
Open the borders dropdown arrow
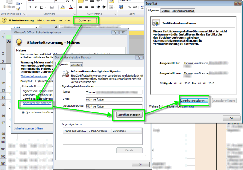(56, 7)
